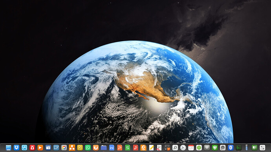
Task: Open the blue camera screenshot app
Action: tap(48, 148)
